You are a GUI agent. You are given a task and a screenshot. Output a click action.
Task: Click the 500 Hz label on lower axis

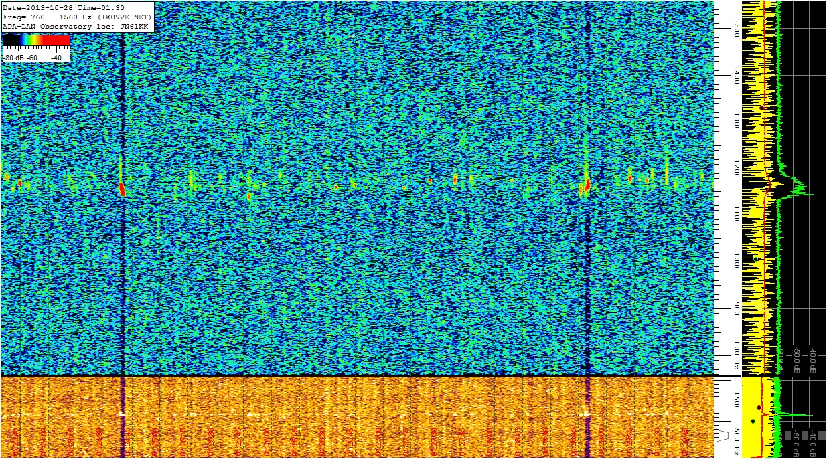click(736, 442)
